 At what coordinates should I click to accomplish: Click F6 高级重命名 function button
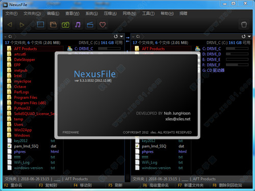click(156, 185)
